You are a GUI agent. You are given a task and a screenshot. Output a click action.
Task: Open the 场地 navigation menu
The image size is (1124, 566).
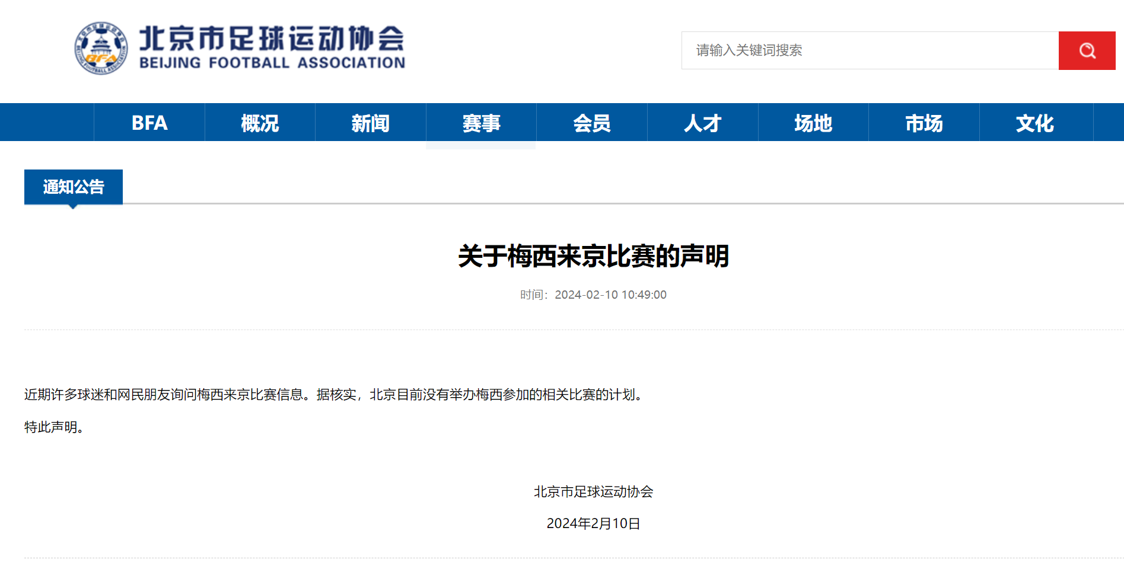(x=813, y=123)
